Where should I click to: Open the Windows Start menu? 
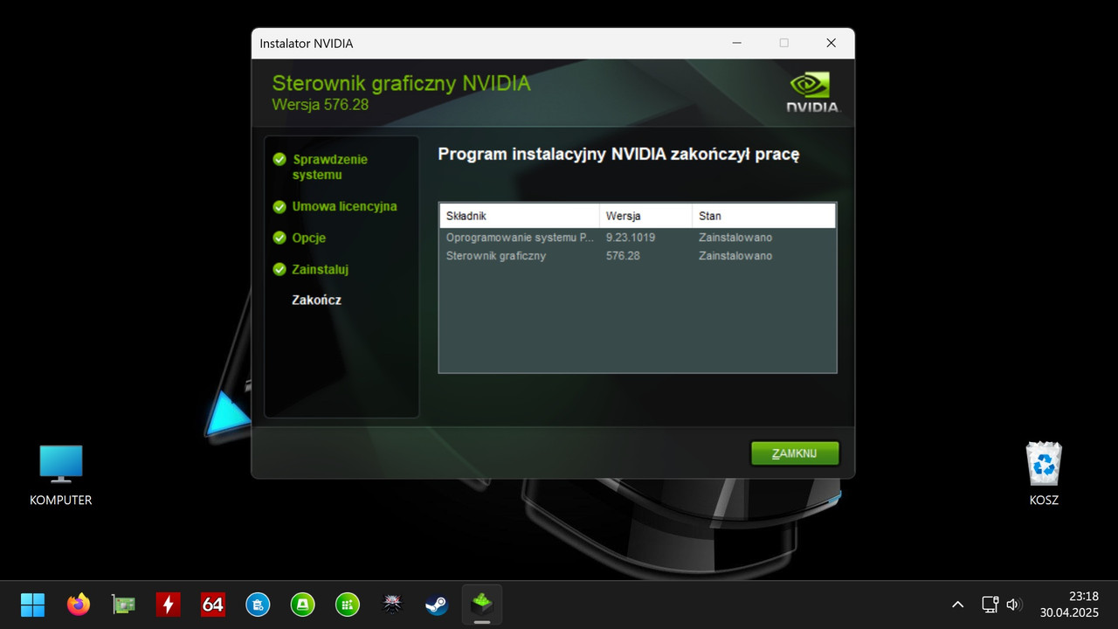click(33, 604)
